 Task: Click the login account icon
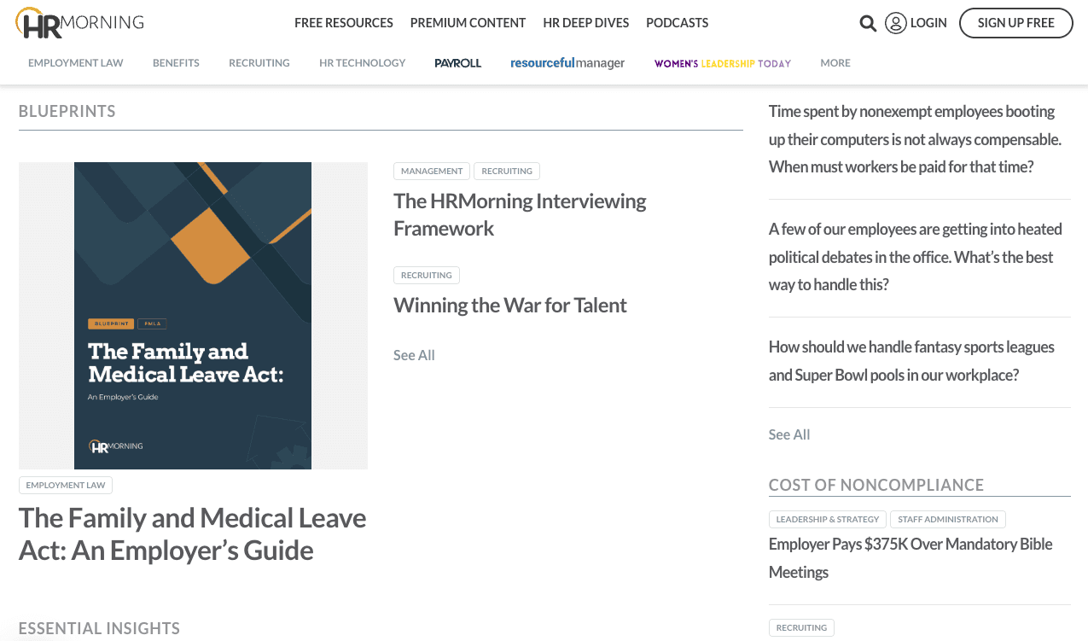click(895, 23)
